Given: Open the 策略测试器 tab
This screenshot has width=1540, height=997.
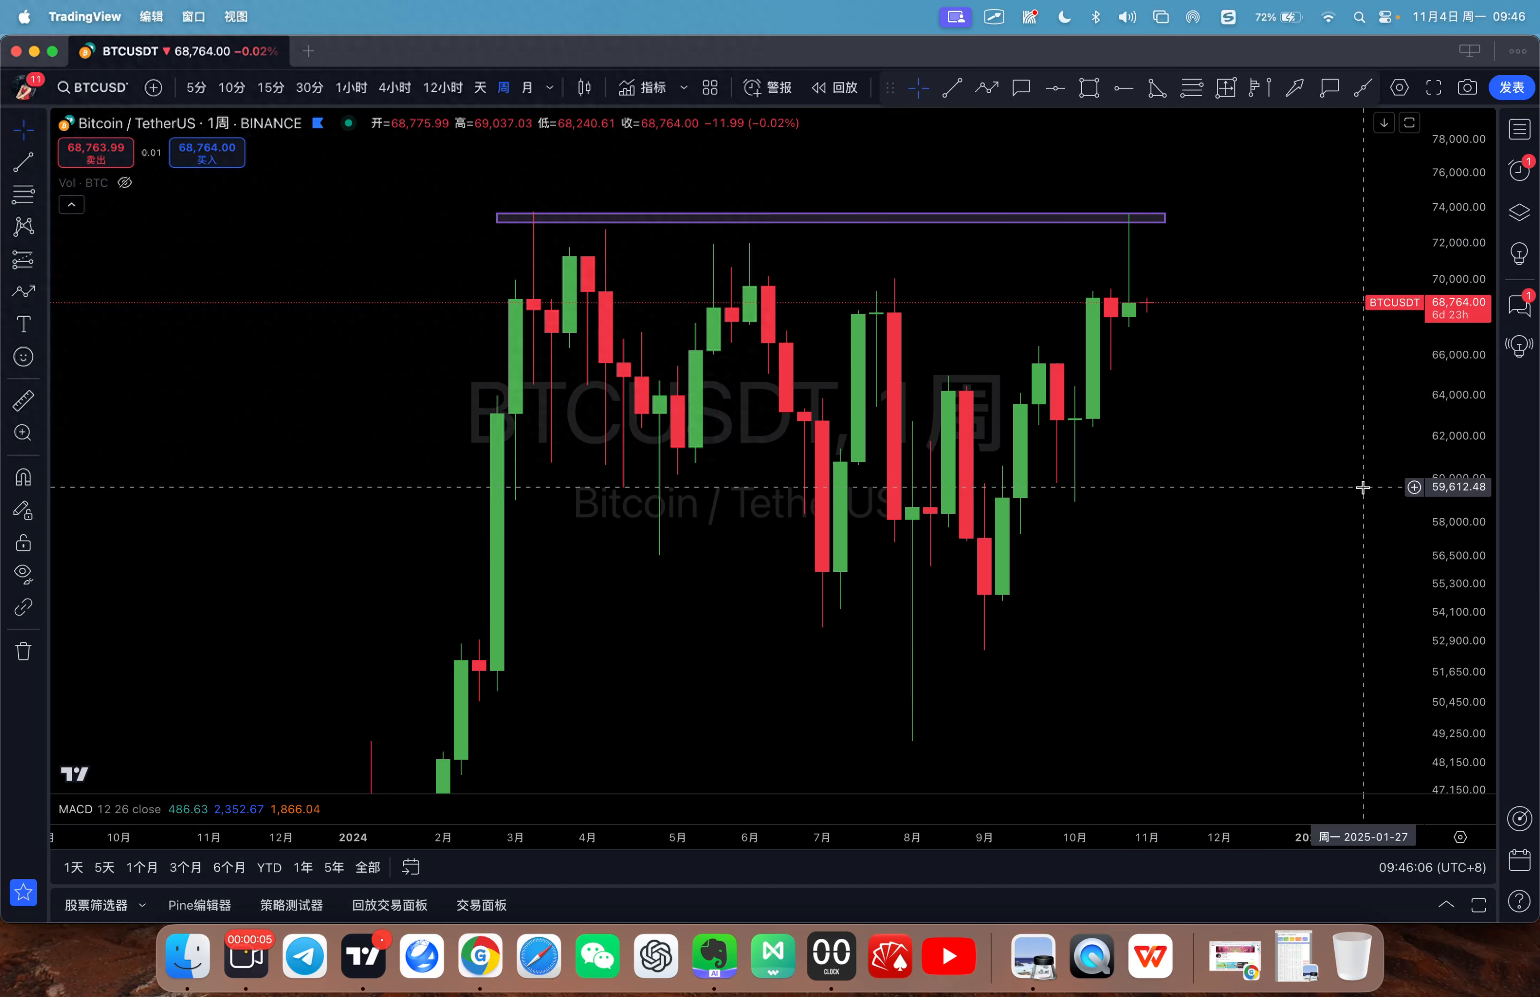Looking at the screenshot, I should point(291,905).
